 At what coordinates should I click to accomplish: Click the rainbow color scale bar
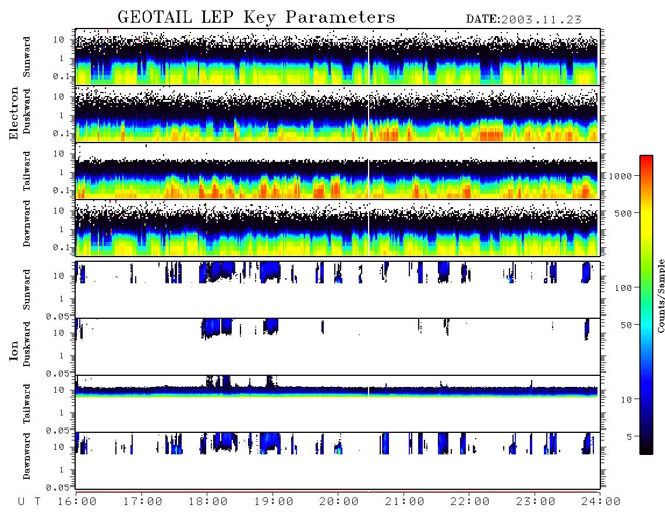click(x=646, y=305)
